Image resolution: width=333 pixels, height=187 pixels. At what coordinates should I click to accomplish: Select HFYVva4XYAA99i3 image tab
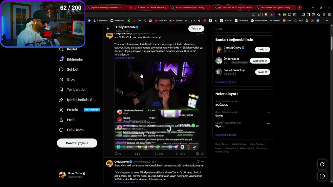pyautogui.click(x=275, y=8)
